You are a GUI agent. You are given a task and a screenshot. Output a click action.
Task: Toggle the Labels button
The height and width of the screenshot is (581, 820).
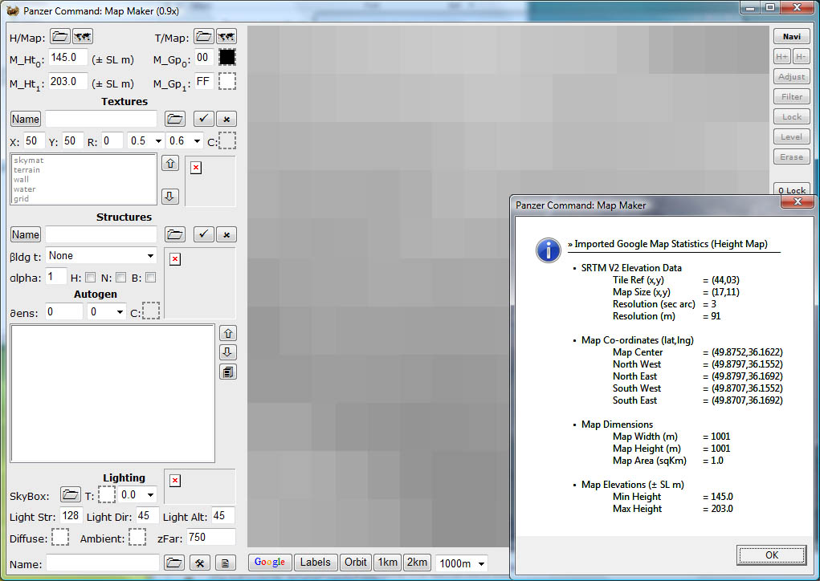click(316, 563)
